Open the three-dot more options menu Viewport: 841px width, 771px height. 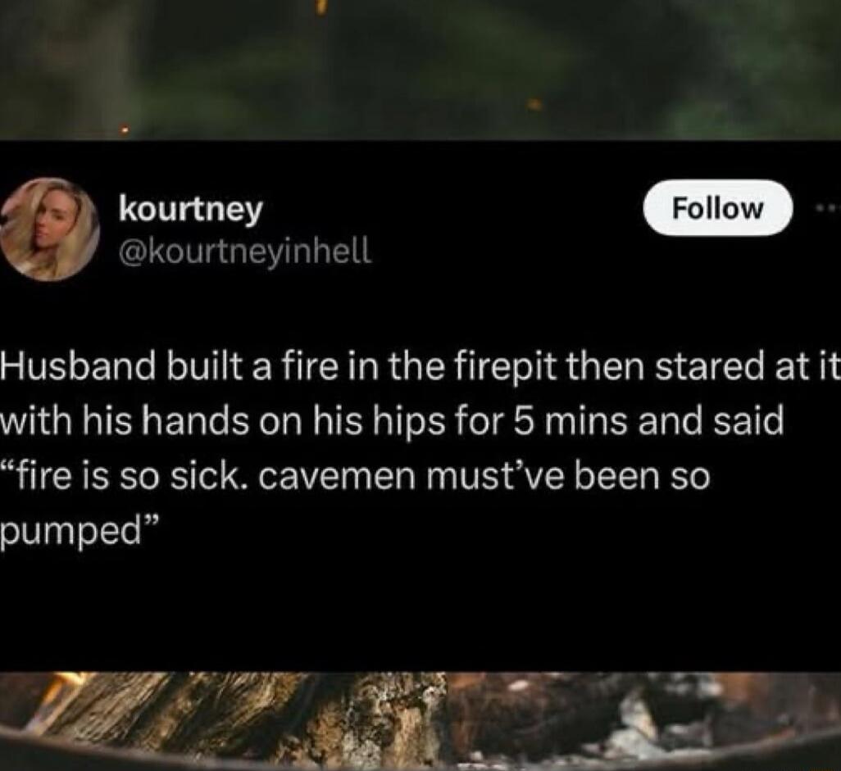(x=829, y=209)
